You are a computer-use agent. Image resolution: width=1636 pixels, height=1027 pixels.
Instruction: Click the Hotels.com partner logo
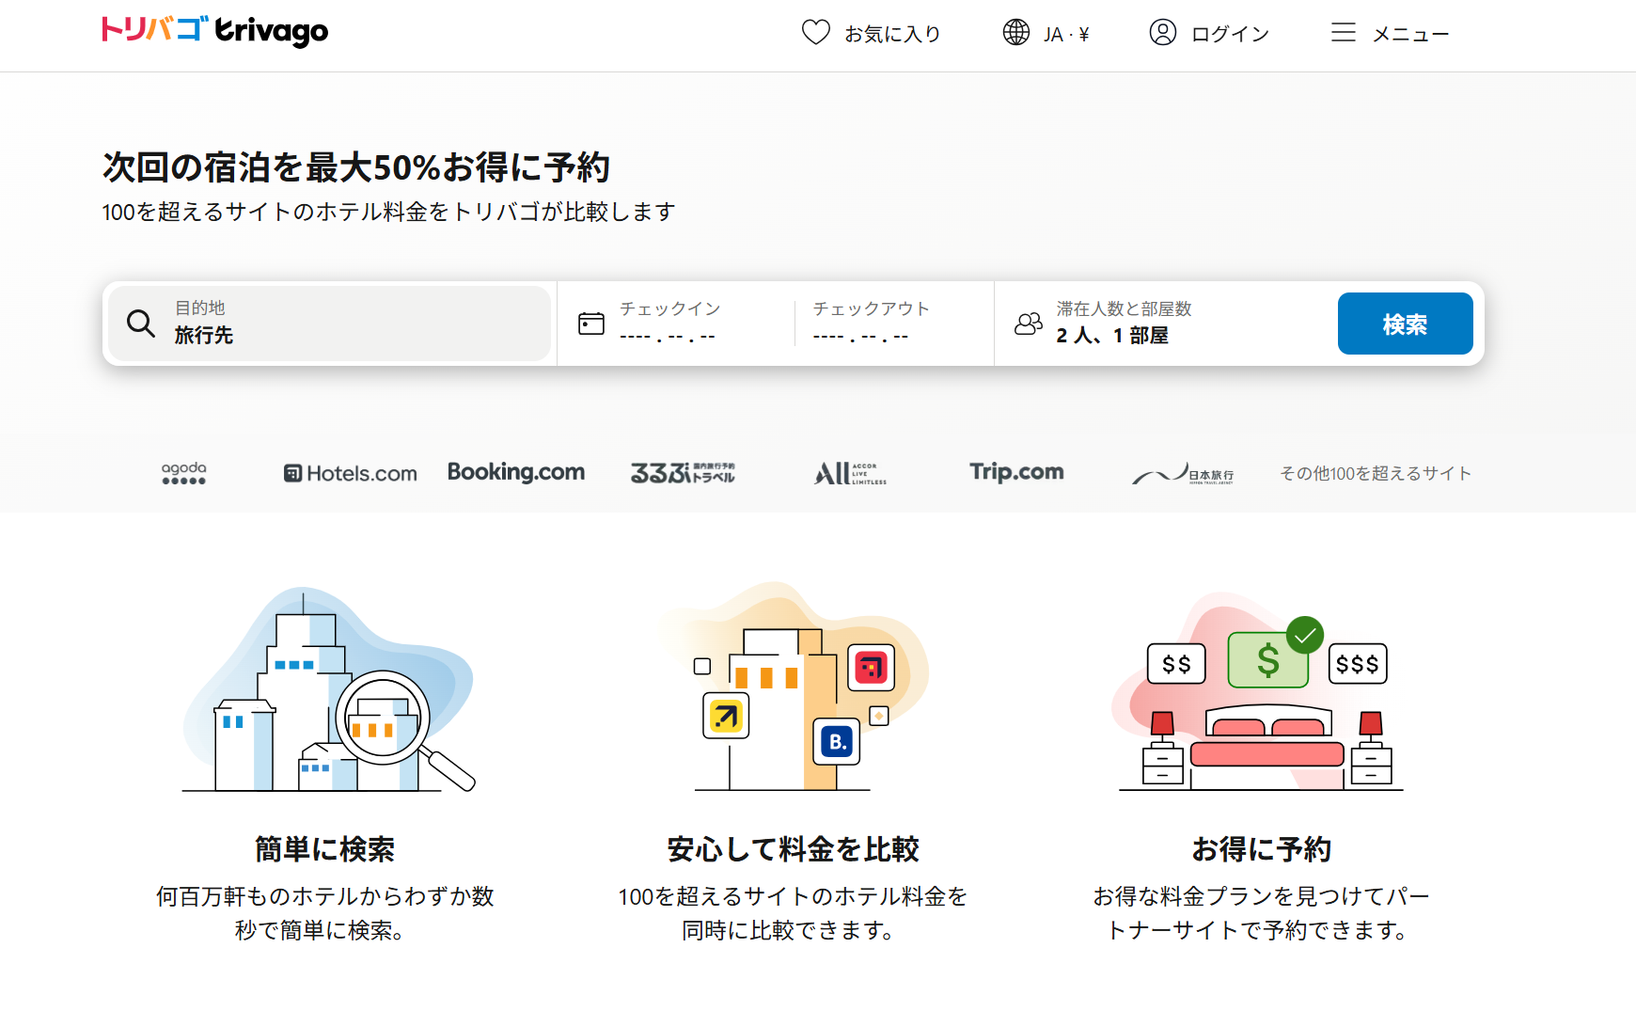pyautogui.click(x=351, y=473)
